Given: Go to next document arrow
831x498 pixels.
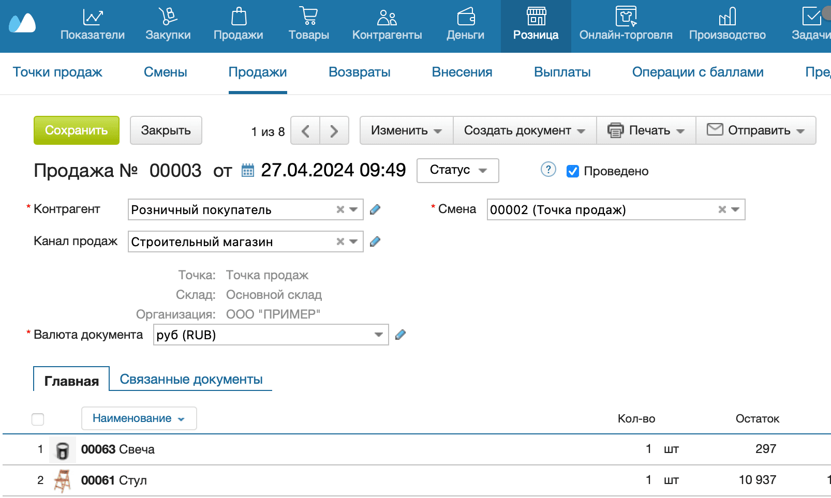Looking at the screenshot, I should [334, 131].
